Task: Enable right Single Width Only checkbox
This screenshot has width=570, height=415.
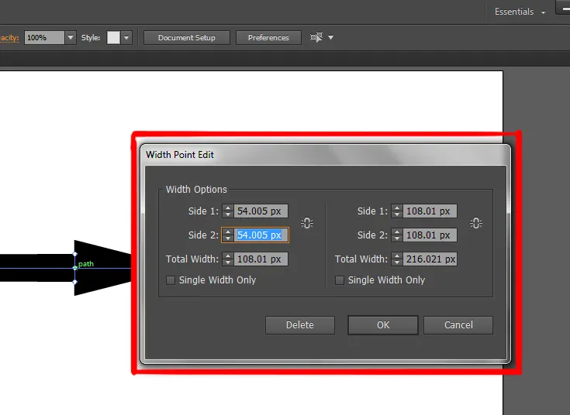Action: point(340,280)
